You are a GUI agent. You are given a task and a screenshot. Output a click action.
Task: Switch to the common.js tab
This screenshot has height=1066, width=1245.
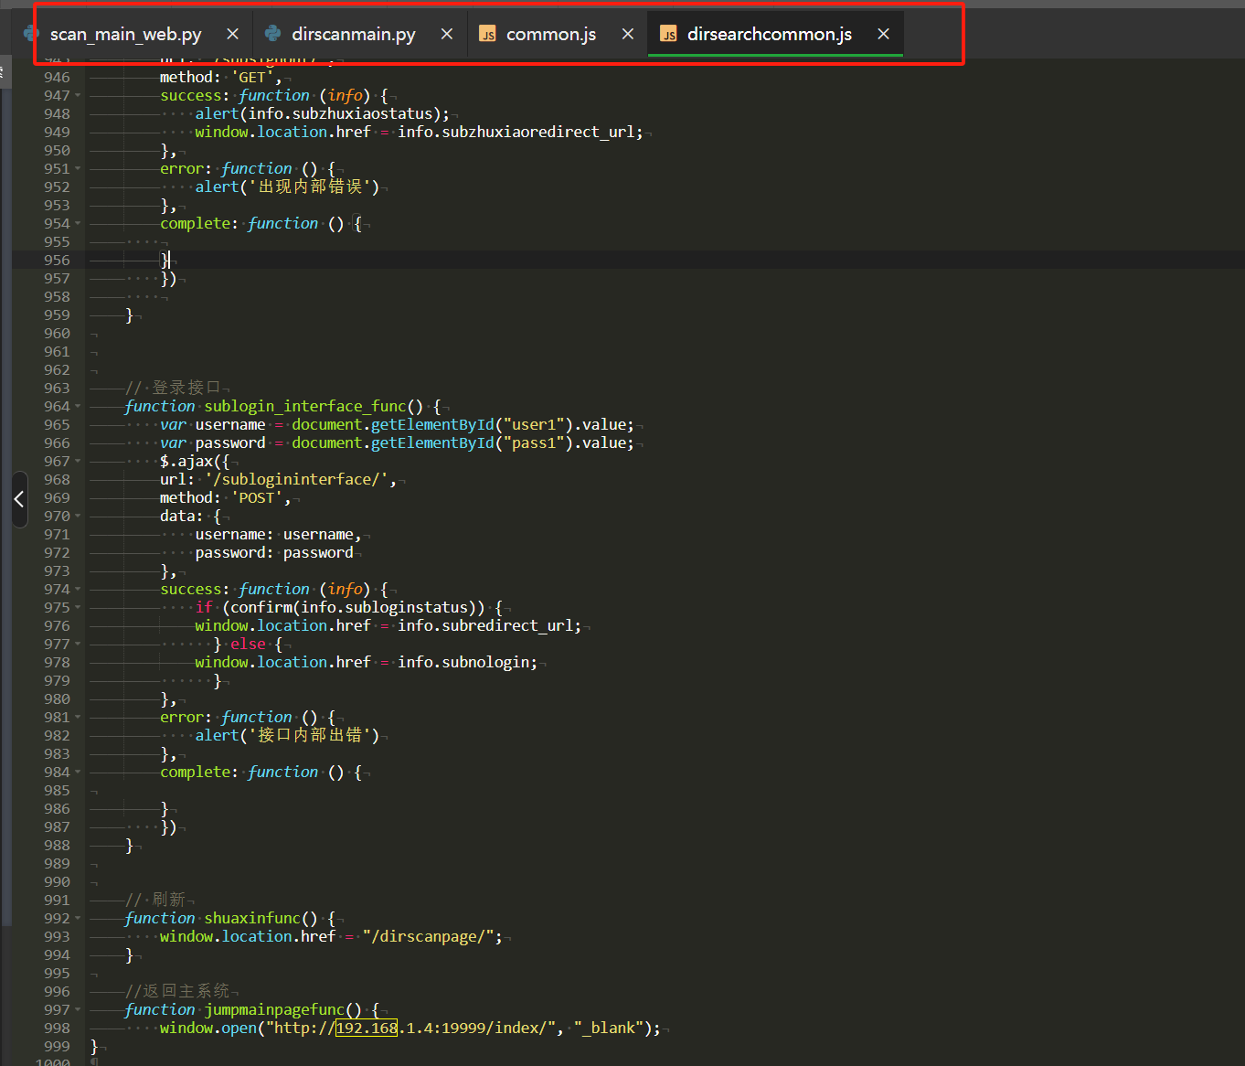tap(551, 34)
